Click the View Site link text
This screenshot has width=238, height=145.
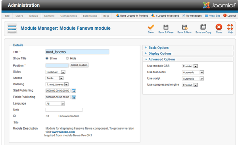(x=215, y=15)
